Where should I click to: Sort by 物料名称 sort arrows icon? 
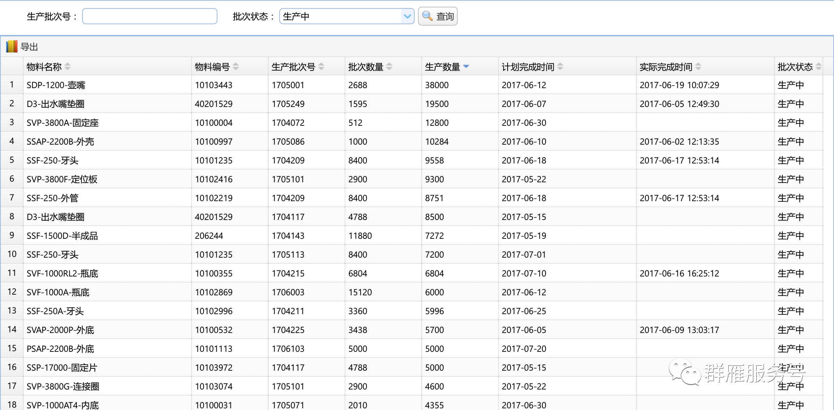coord(67,66)
